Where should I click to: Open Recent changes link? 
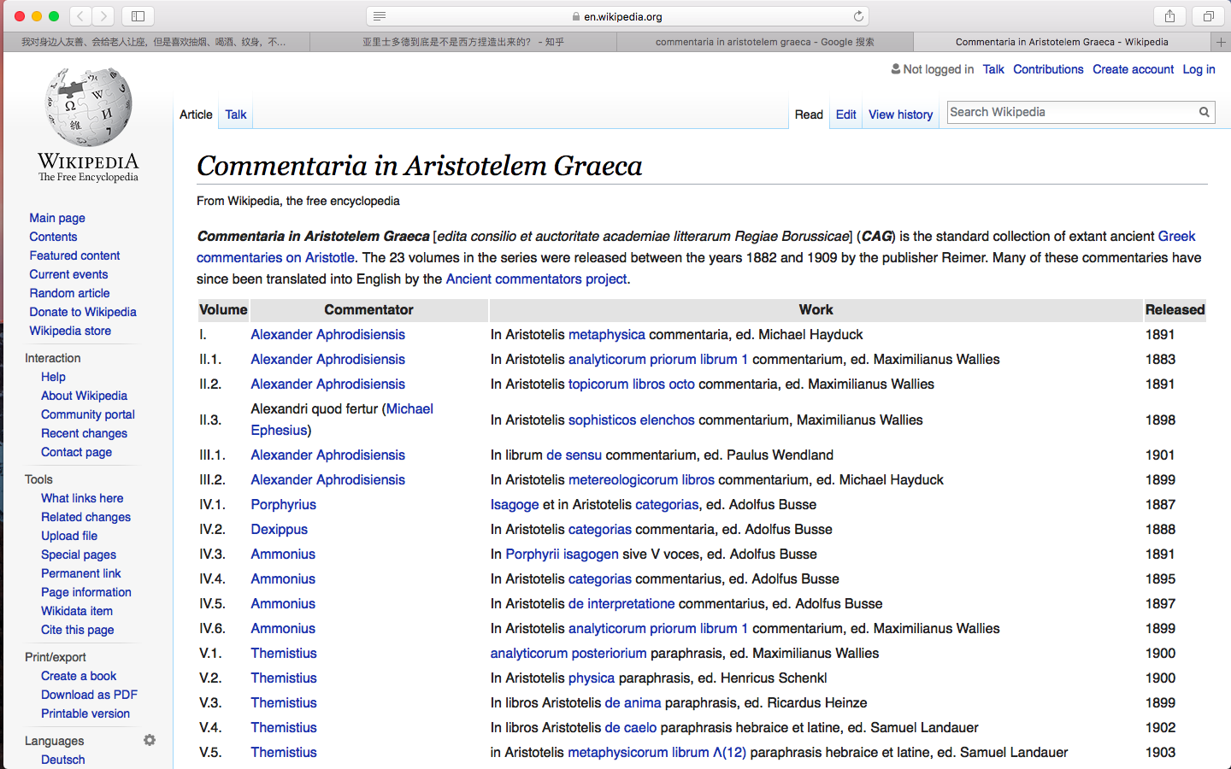pos(84,433)
